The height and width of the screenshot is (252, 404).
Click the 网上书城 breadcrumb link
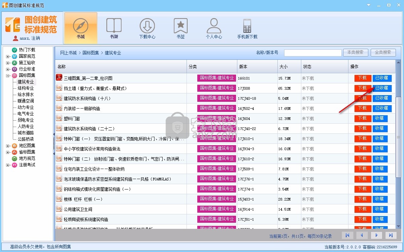coord(68,53)
